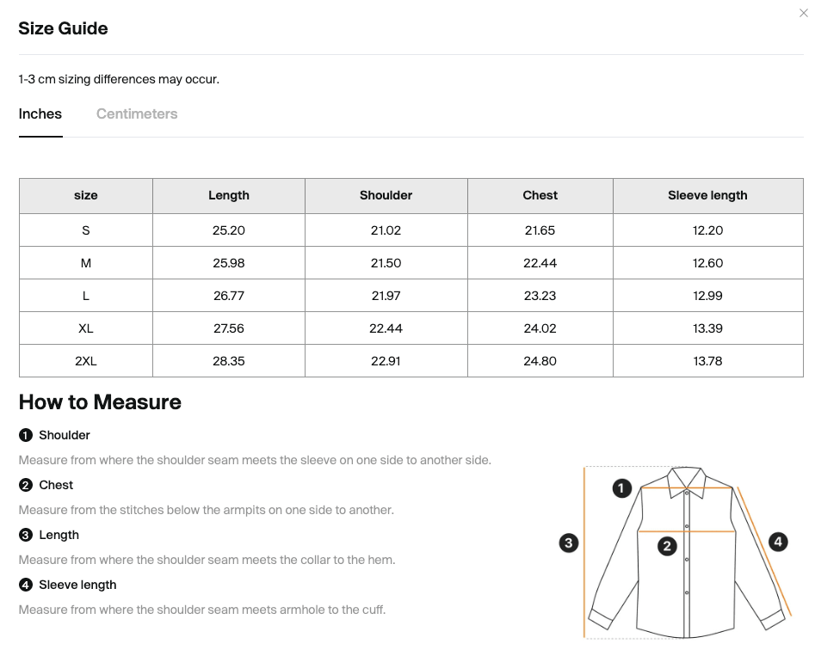
Task: Close the Size Guide dialog
Action: tap(803, 13)
